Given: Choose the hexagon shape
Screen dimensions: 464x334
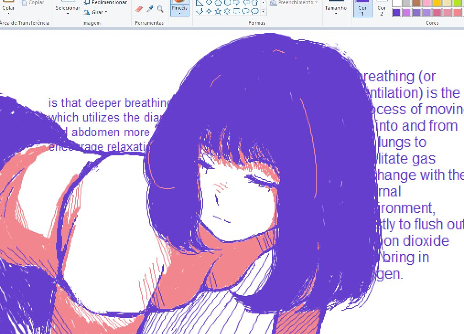Looking at the screenshot, I should tap(227, 3).
